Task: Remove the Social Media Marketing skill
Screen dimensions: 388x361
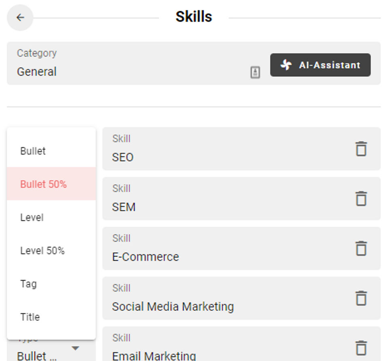Action: (x=361, y=298)
